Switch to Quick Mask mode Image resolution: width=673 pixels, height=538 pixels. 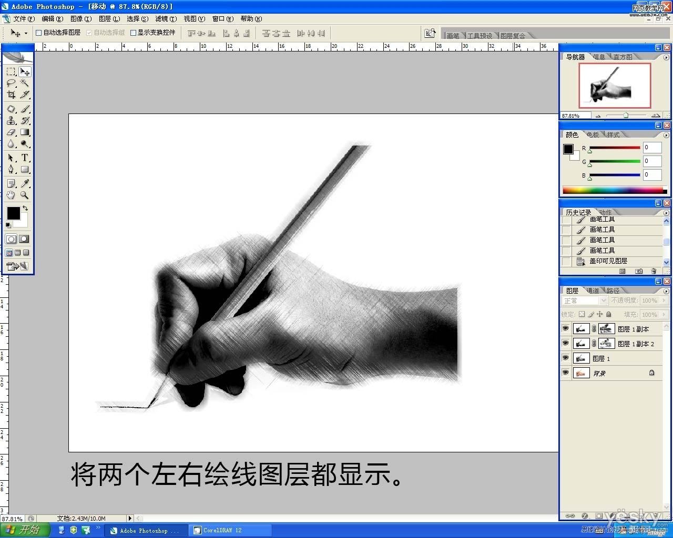tap(24, 239)
